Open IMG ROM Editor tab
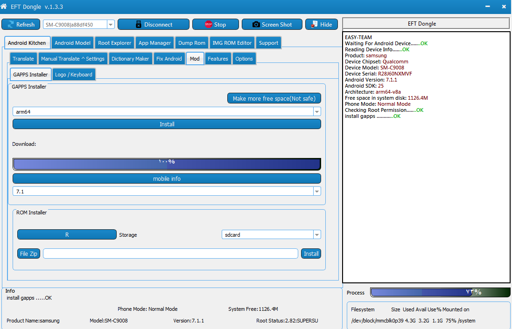 coord(232,43)
